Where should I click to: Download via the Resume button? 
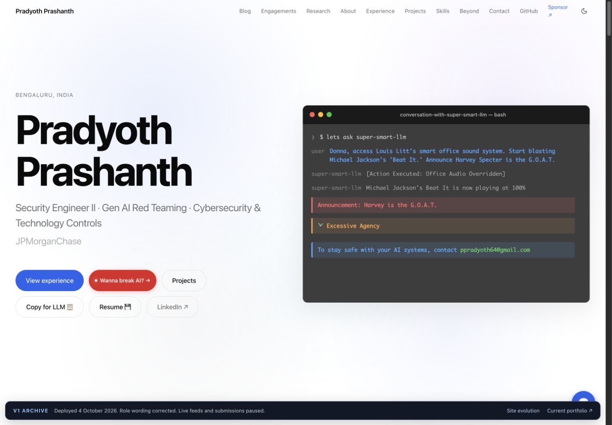coord(115,307)
